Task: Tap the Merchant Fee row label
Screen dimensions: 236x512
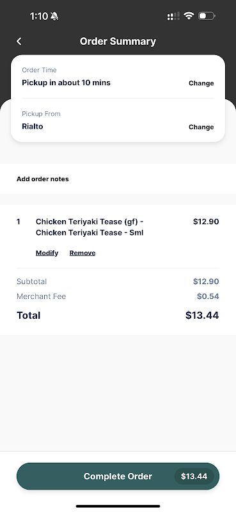Action: [41, 296]
